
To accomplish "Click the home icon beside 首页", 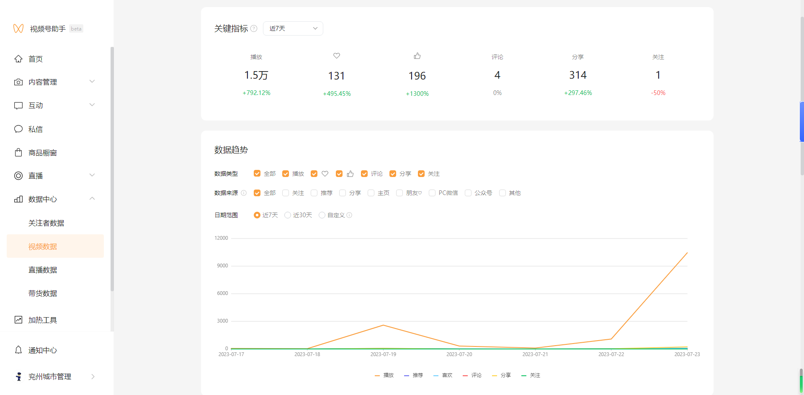I will 18,59.
